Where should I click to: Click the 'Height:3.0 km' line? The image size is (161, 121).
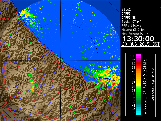click(133, 30)
